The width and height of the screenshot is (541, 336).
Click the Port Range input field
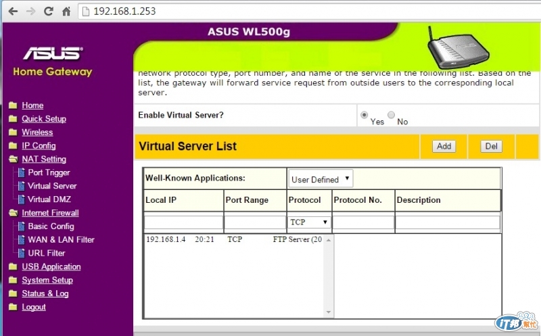point(255,222)
